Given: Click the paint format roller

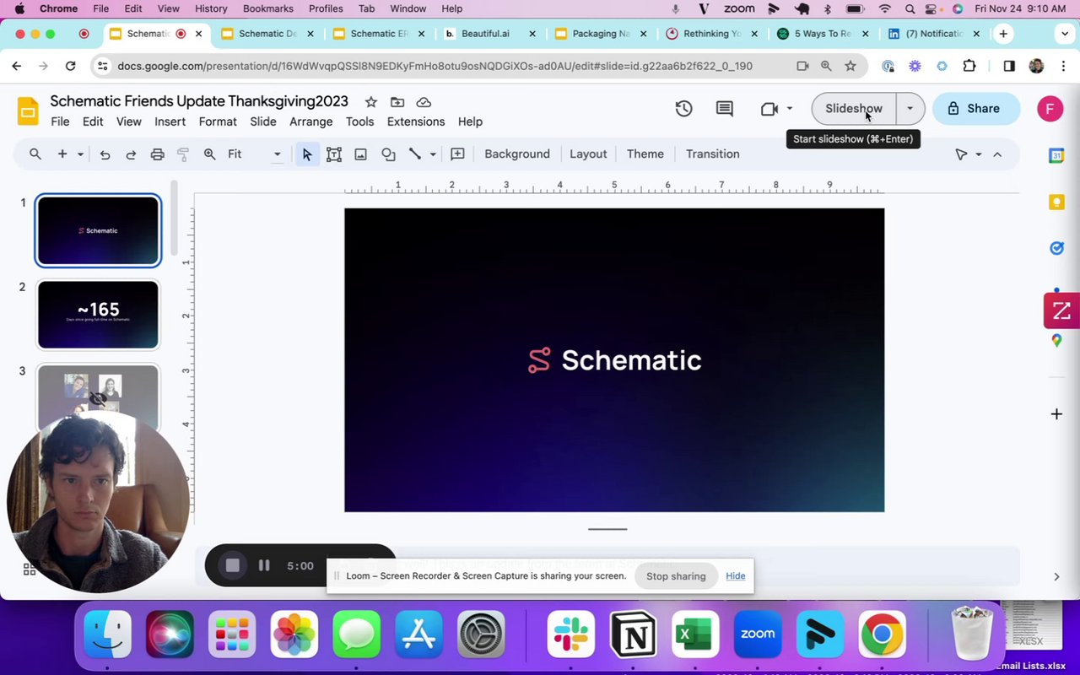Looking at the screenshot, I should 183,154.
